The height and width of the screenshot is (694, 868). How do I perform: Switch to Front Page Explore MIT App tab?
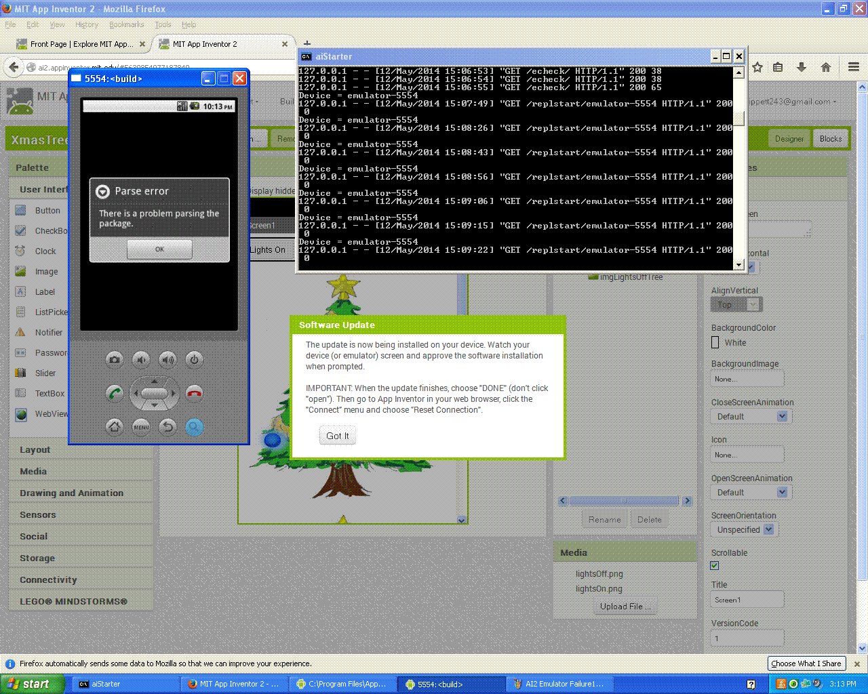point(81,44)
